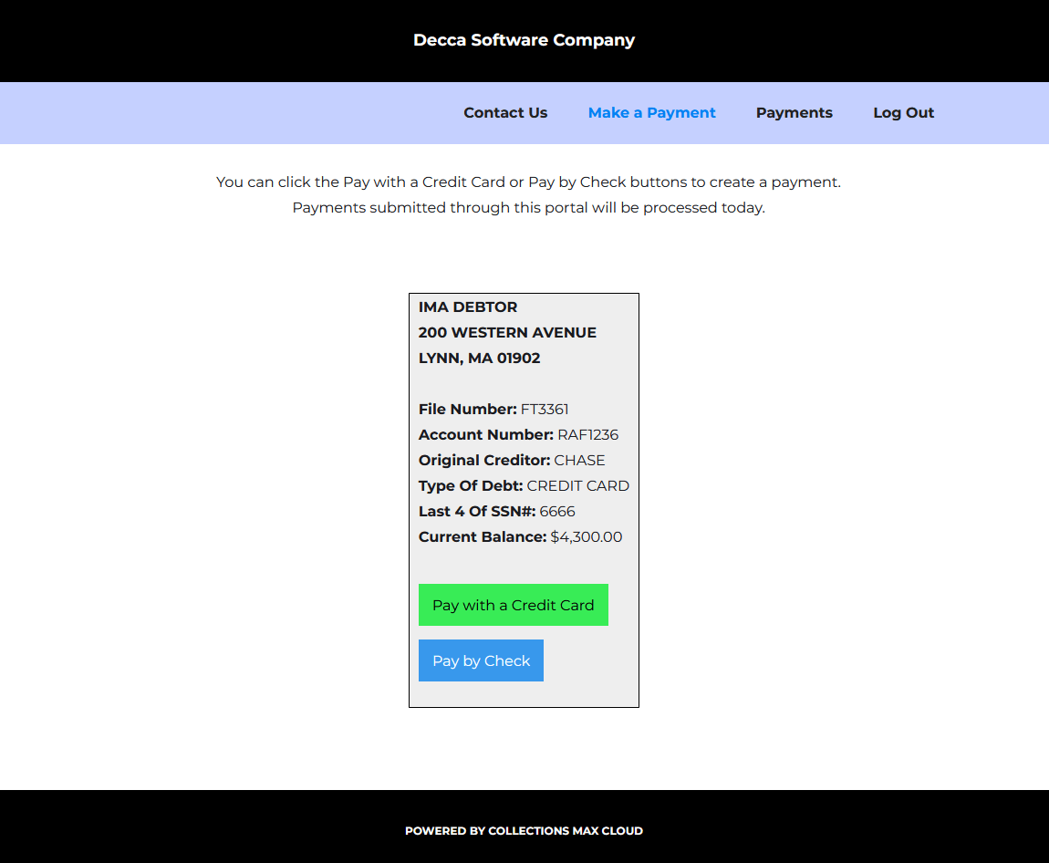Select the Account Number RAF1236 value
The image size is (1049, 863).
click(587, 434)
